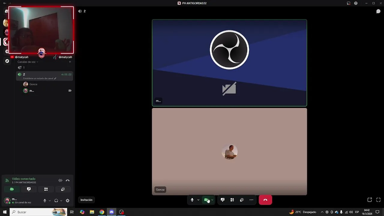Show chat using top-right chat bubble icon
This screenshot has width=384, height=216.
pos(378,11)
